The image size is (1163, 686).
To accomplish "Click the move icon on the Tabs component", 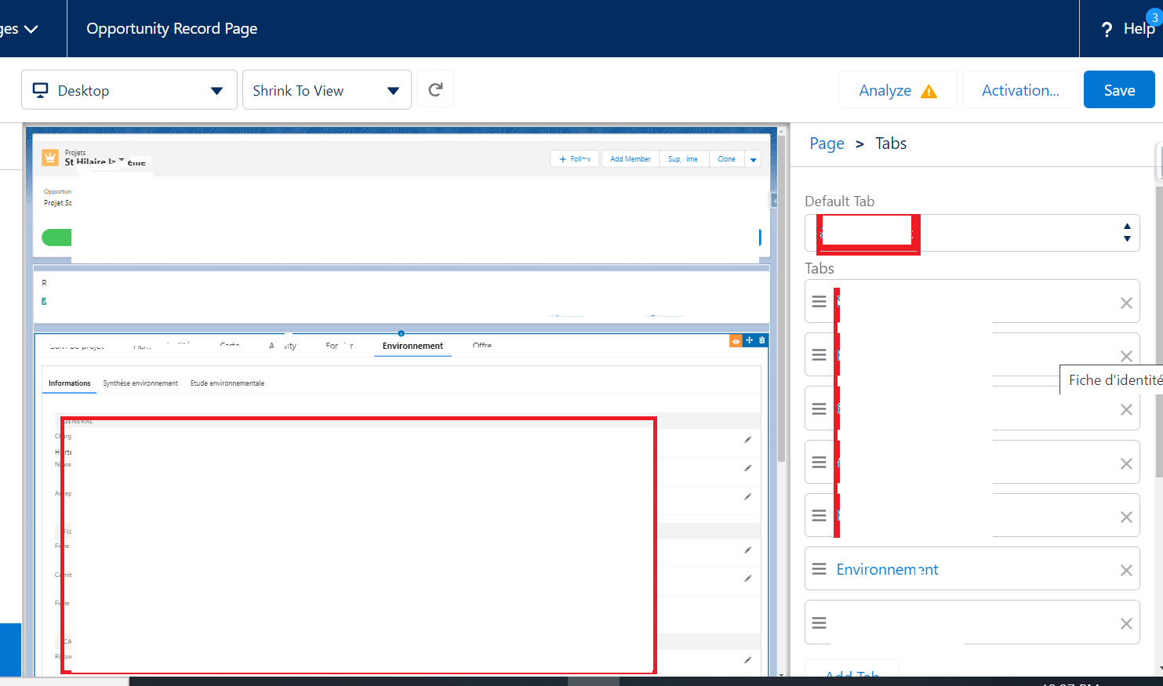I will point(750,340).
